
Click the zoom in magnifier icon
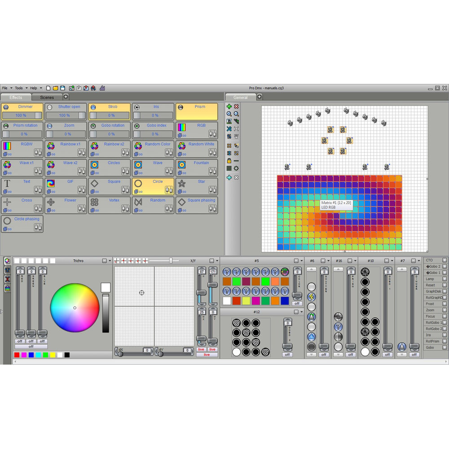tap(229, 114)
